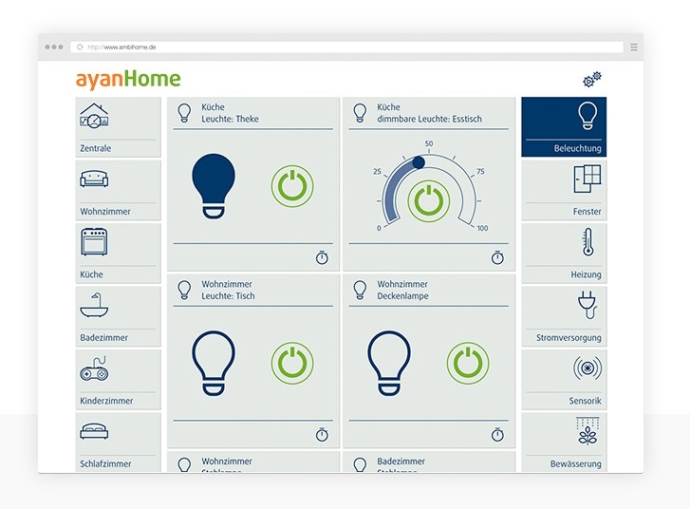
Task: Click 'dimmbare Leuchte: Esstisch' title text
Action: [x=430, y=119]
